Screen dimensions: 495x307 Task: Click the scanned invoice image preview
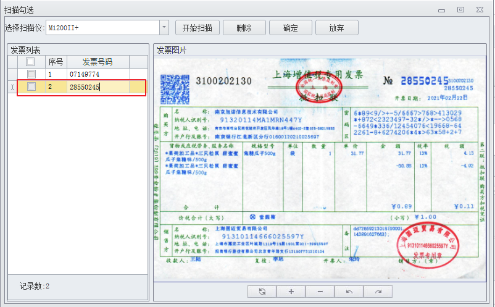pyautogui.click(x=320, y=169)
